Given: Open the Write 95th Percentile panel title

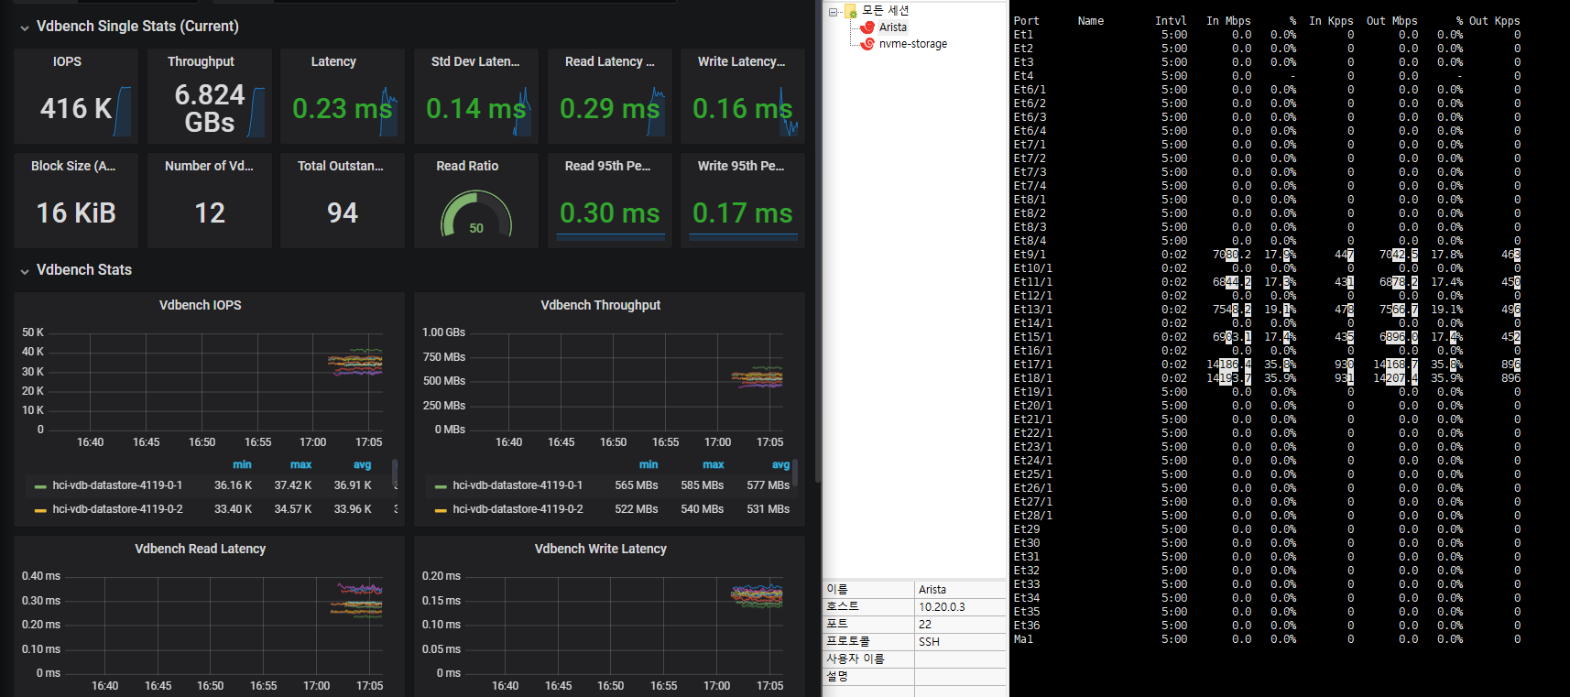Looking at the screenshot, I should coord(741,166).
